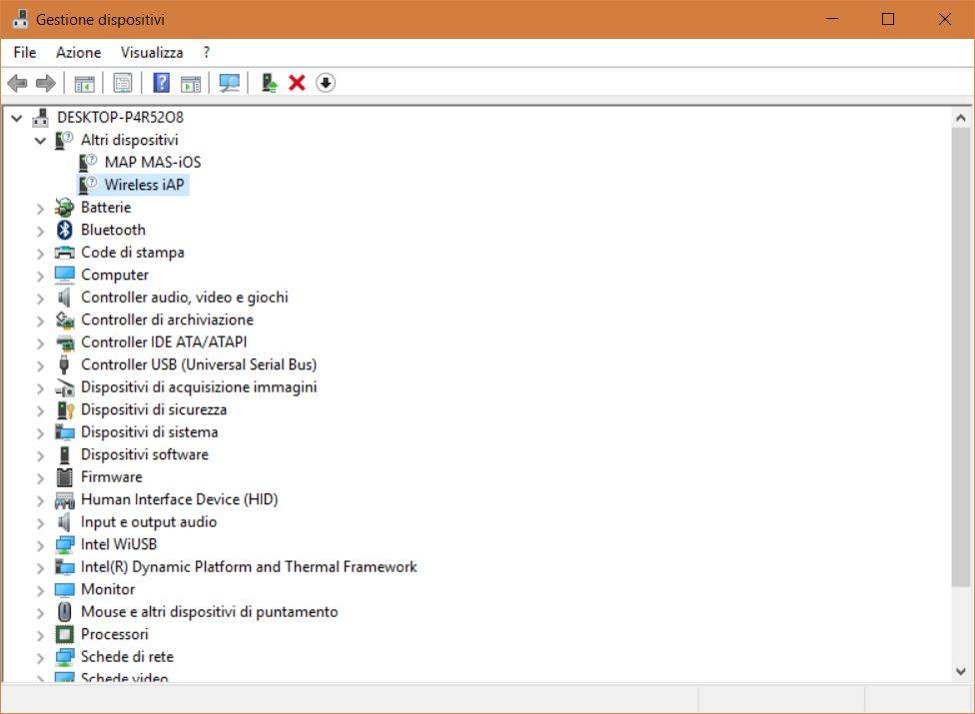The height and width of the screenshot is (714, 975).
Task: Select Controller audio, video e giochi
Action: click(185, 297)
